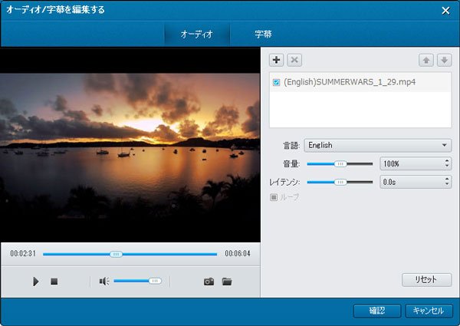Viewport: 460px width, 326px height.
Task: Click the video playback progress slider
Action: [x=130, y=253]
